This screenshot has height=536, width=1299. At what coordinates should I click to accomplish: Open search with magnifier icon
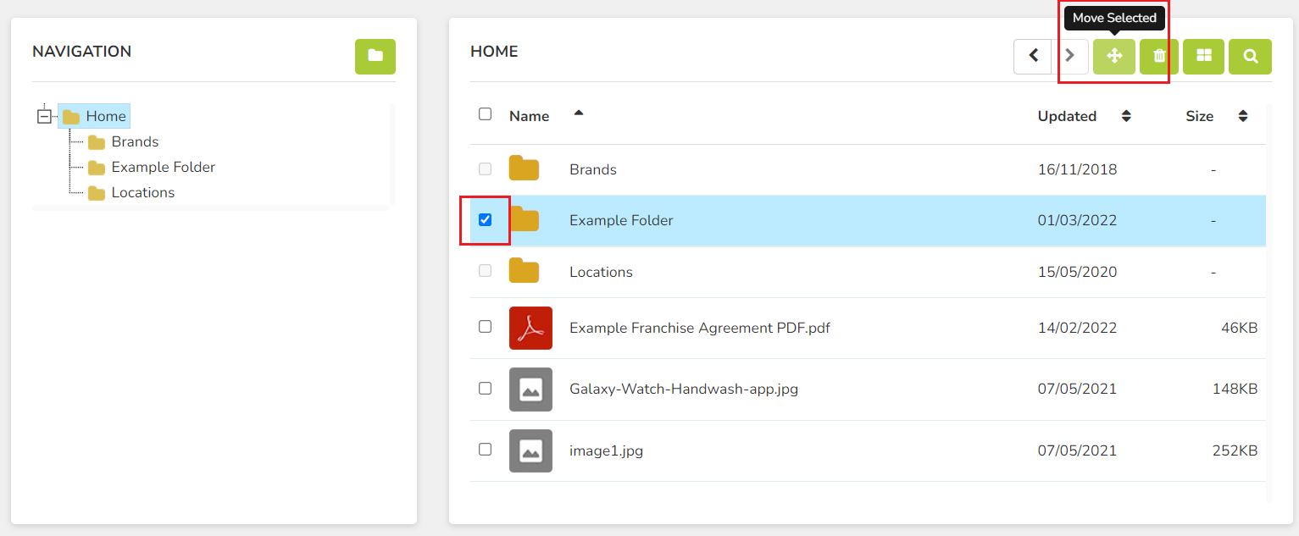(x=1250, y=56)
